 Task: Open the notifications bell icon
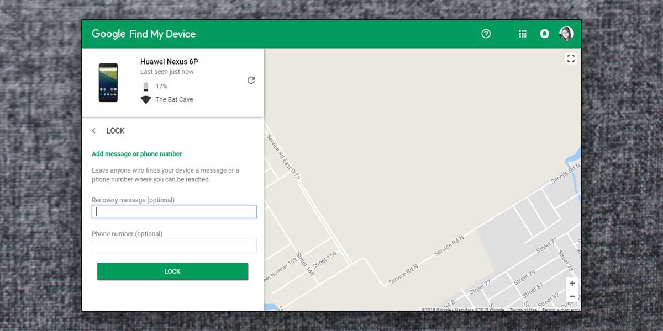(x=544, y=34)
